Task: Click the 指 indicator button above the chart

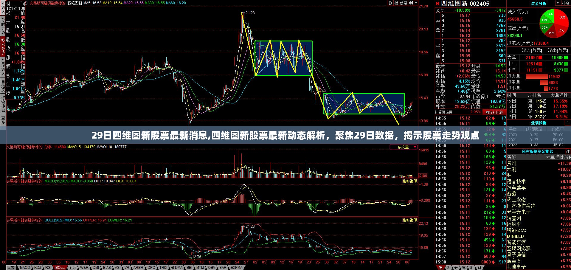Action: click(x=396, y=3)
